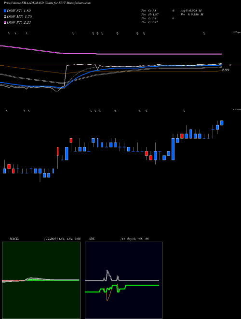Click the last blue candlestick on the chart
Image resolution: width=241 pixels, height=319 pixels.
point(222,123)
